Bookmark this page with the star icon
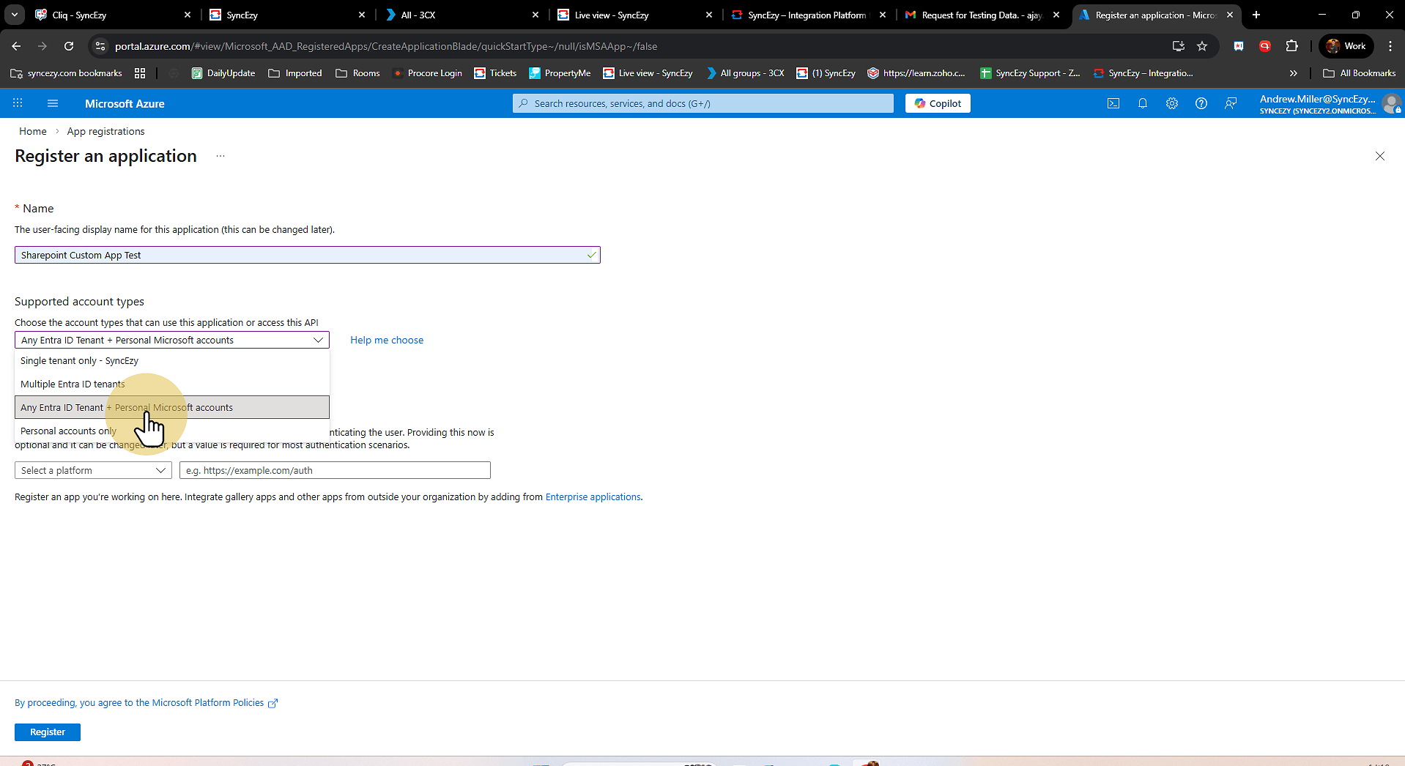1405x766 pixels. click(1202, 46)
